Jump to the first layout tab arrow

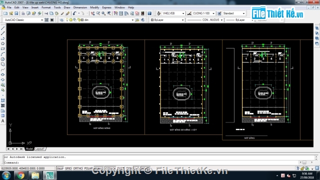pyautogui.click(x=8, y=149)
